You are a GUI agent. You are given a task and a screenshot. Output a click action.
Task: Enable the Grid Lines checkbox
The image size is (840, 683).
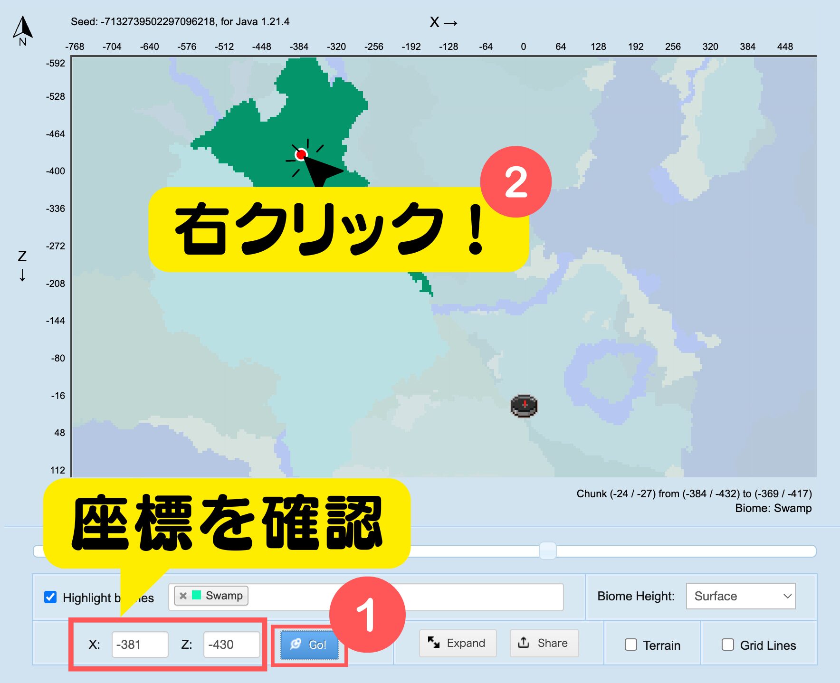(728, 645)
